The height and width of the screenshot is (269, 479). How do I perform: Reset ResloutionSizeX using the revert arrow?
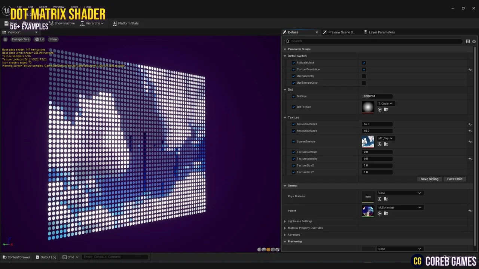coord(470,124)
